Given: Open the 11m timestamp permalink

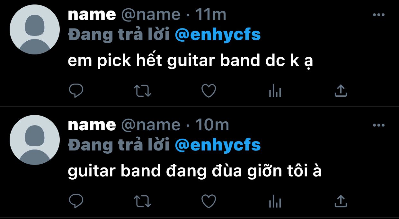Looking at the screenshot, I should tap(211, 15).
